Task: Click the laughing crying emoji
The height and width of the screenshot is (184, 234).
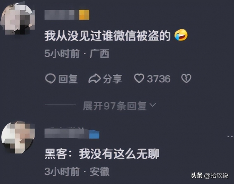Action: [x=181, y=35]
